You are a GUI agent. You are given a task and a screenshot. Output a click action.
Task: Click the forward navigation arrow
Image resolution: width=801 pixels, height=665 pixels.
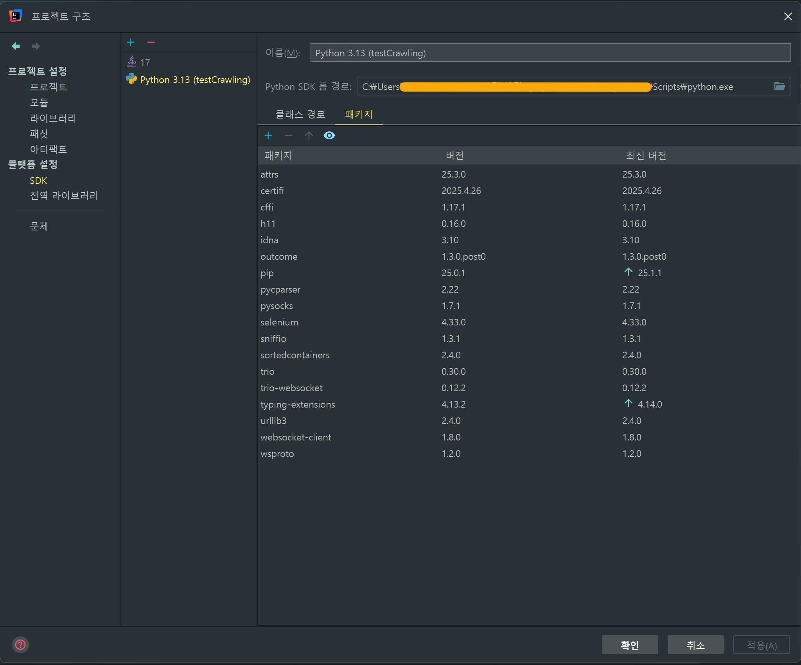point(36,46)
